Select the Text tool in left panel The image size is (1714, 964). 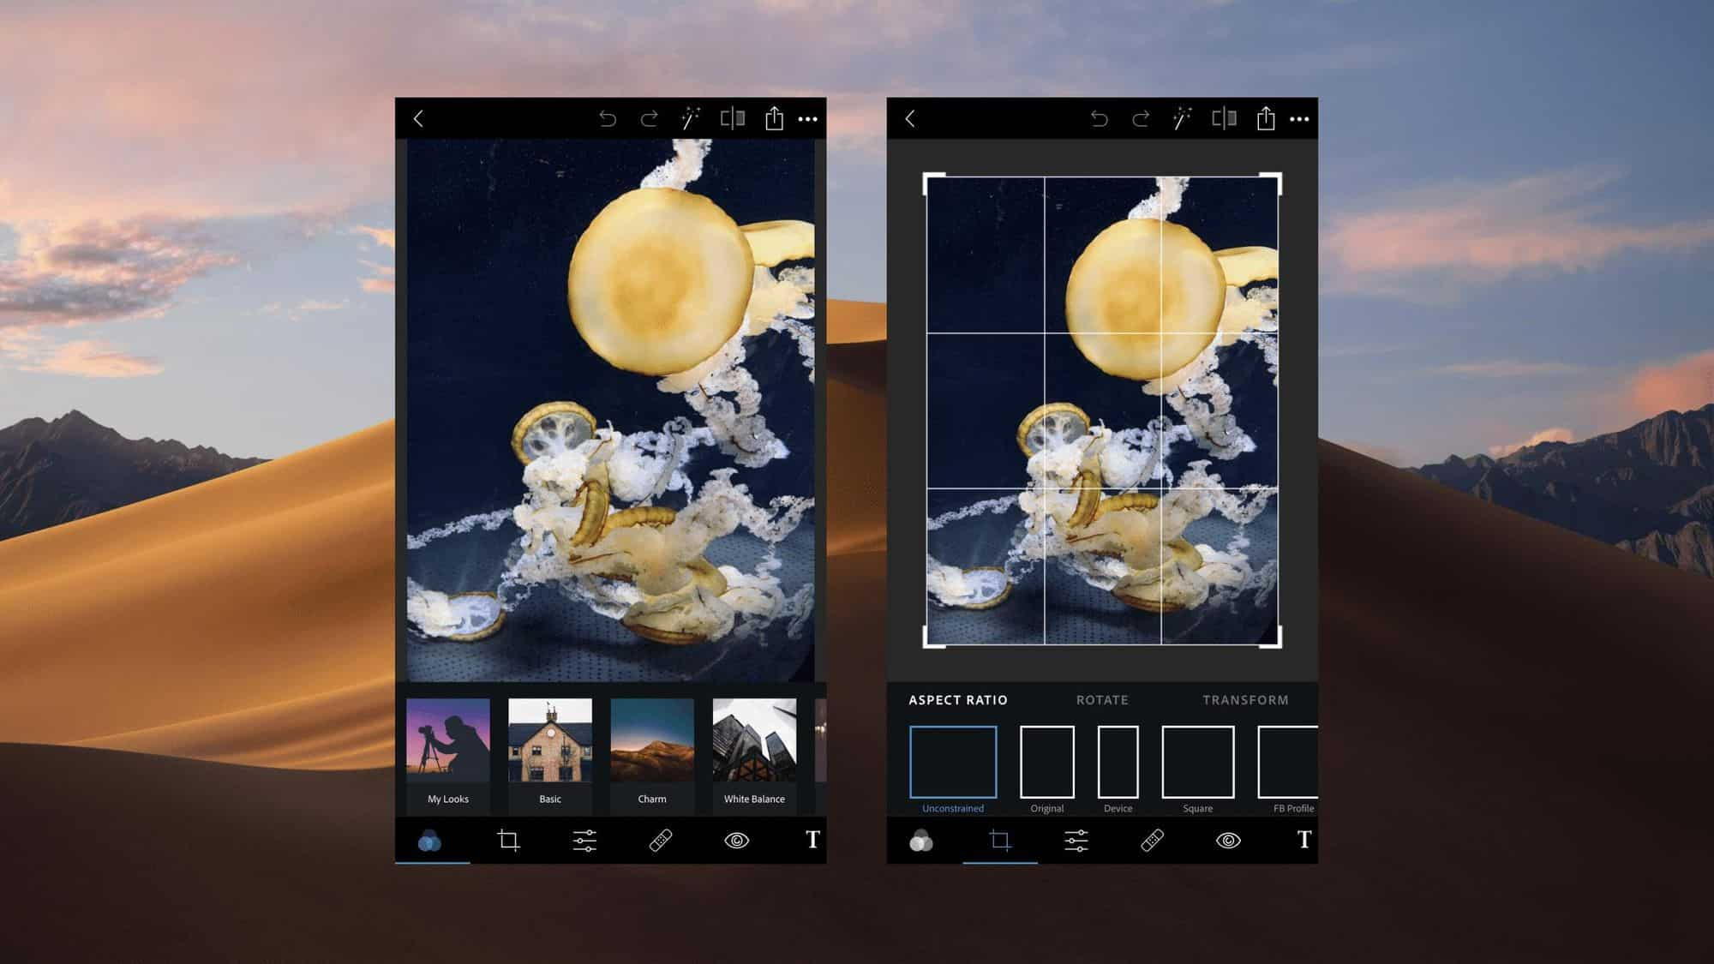(x=812, y=839)
